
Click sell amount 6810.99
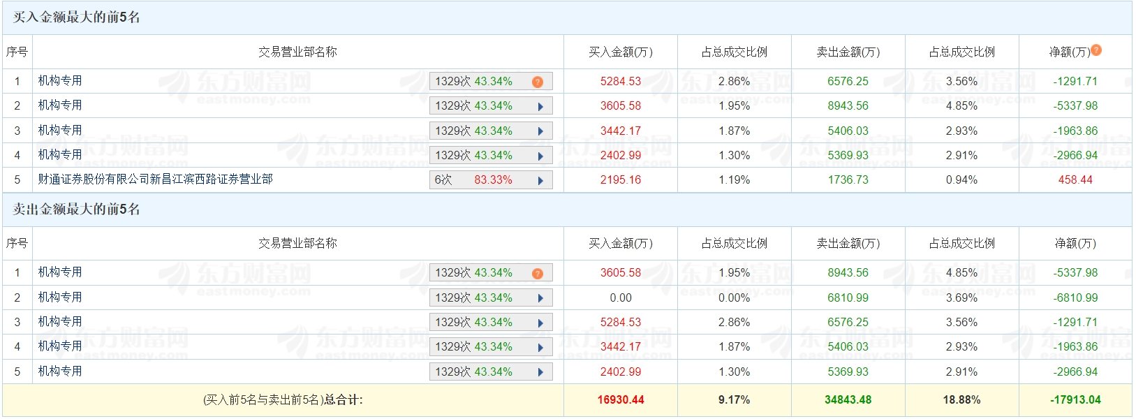pyautogui.click(x=848, y=298)
